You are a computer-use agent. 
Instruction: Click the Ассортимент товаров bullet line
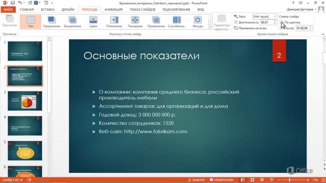[164, 106]
